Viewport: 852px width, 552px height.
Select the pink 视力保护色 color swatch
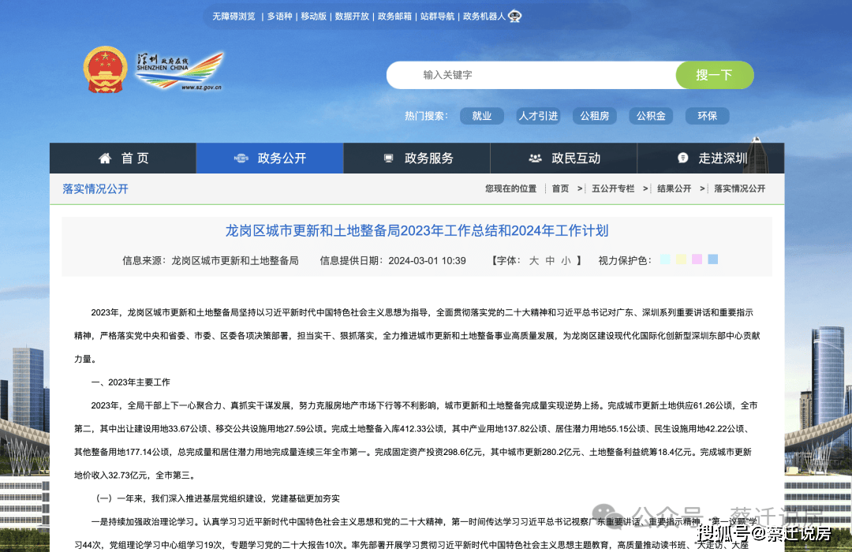coord(697,259)
